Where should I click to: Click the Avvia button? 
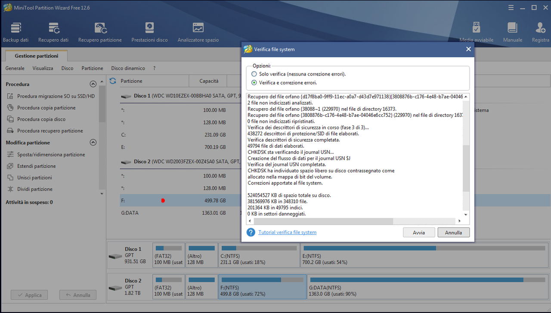coord(419,232)
